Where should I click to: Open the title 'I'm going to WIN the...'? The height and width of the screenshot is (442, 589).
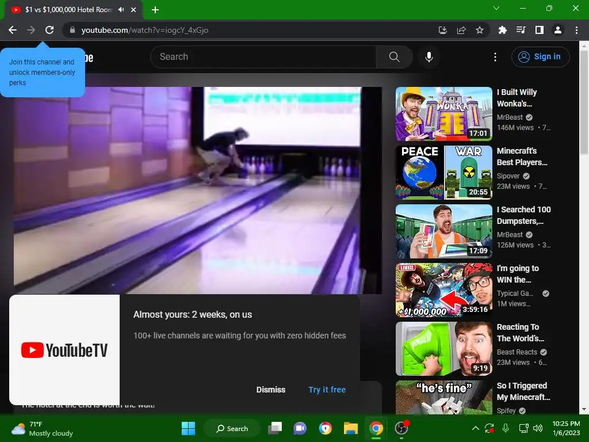[518, 273]
